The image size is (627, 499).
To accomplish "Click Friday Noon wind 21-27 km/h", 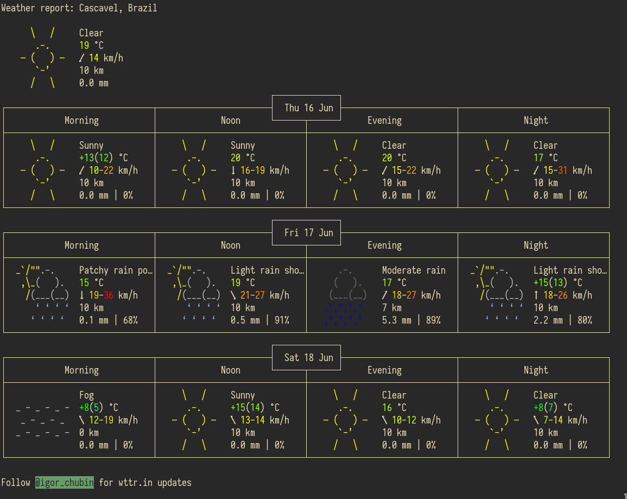I will coord(260,295).
